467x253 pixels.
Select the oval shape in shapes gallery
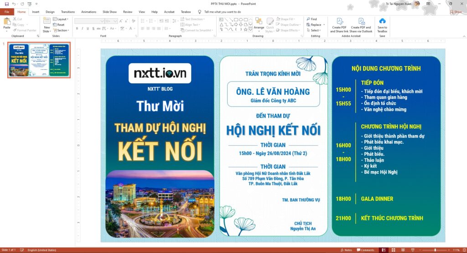coord(241,20)
